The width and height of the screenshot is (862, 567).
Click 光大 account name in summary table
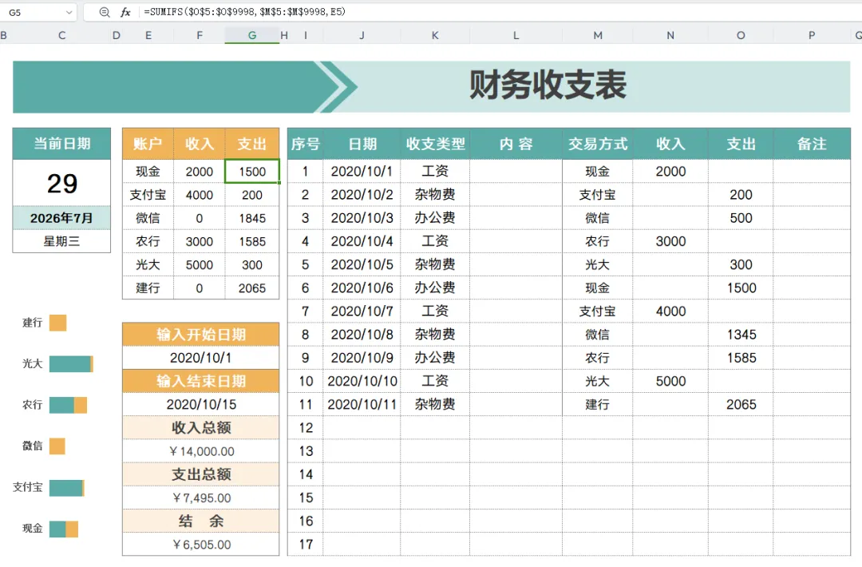coord(148,264)
